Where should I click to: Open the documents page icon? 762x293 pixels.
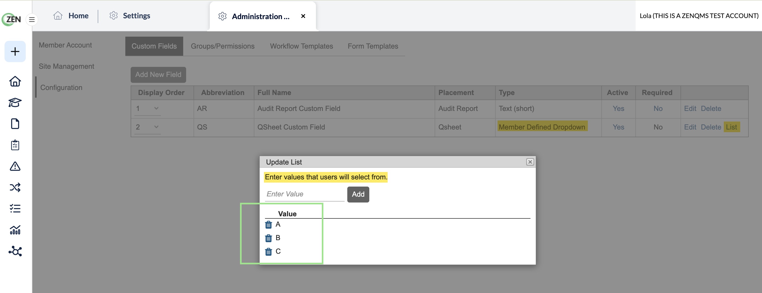point(15,124)
